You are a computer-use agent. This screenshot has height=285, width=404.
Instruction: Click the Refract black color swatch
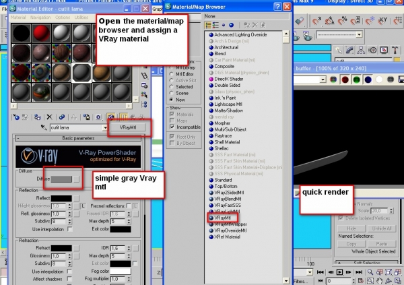pyautogui.click(x=61, y=248)
